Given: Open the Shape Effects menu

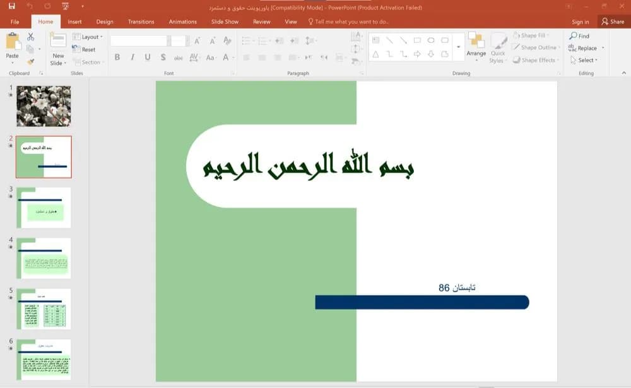Looking at the screenshot, I should [x=536, y=60].
